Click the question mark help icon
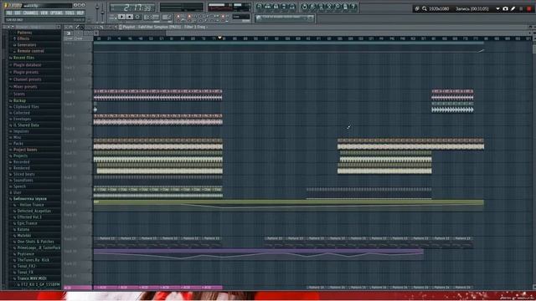Screen dimensions: 536x301 coord(353,7)
